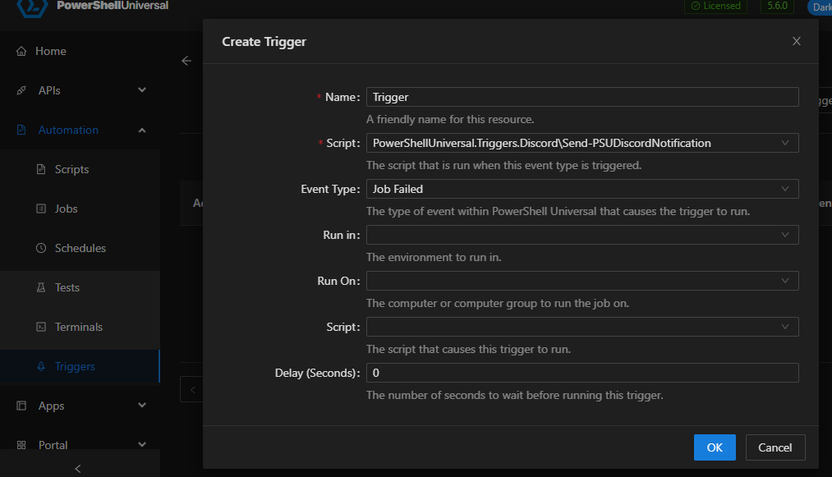Click the "Event Type:" label
The image size is (832, 477).
(330, 189)
